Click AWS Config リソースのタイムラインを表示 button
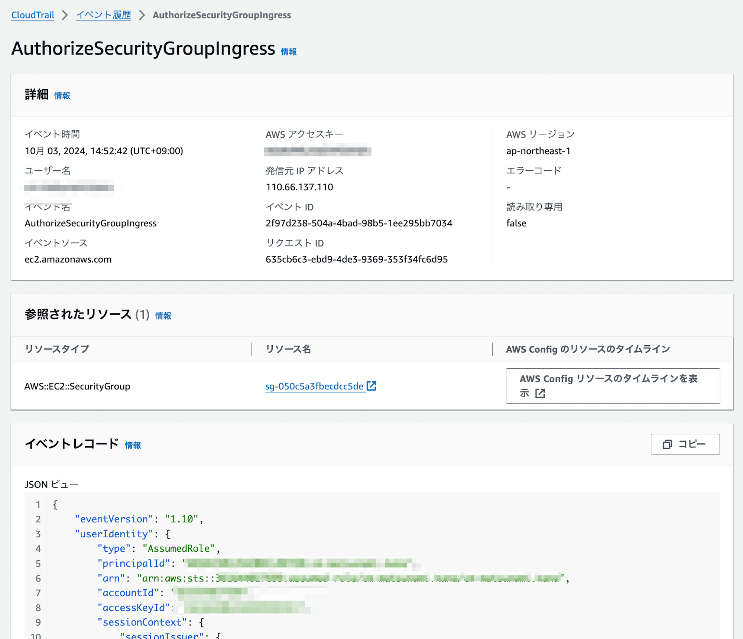This screenshot has width=743, height=639. click(613, 386)
